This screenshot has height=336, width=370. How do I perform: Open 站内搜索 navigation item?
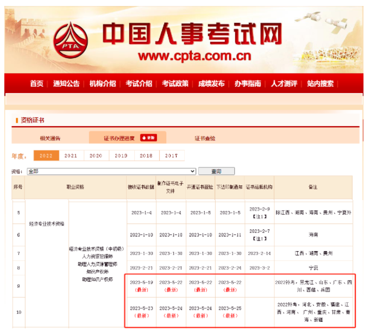[320, 83]
